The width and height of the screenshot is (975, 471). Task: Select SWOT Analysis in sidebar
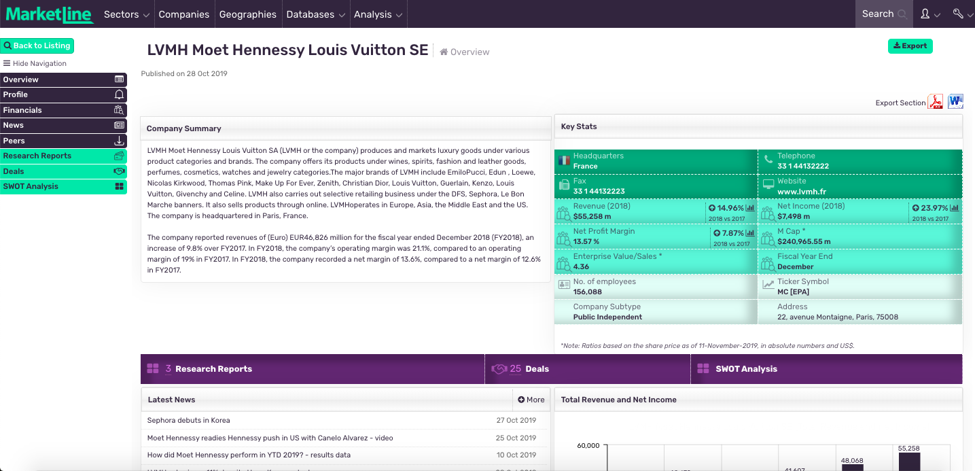tap(63, 186)
